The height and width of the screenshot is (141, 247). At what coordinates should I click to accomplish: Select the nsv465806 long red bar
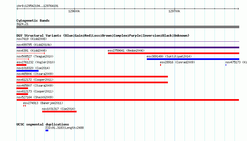click(92, 77)
